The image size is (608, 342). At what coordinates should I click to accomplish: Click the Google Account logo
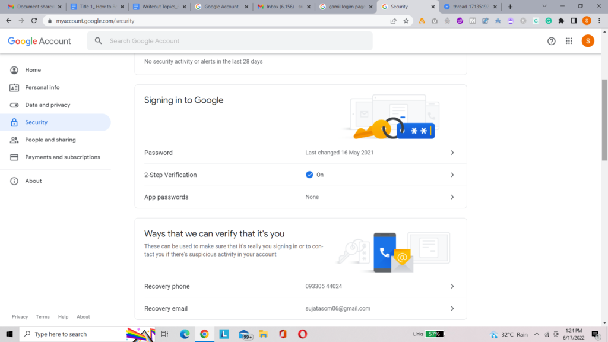39,41
